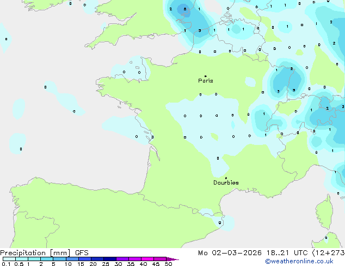Select the 20–25 mm legend color swatch
Image resolution: width=345 pixels, height=266 pixels.
[97, 259]
